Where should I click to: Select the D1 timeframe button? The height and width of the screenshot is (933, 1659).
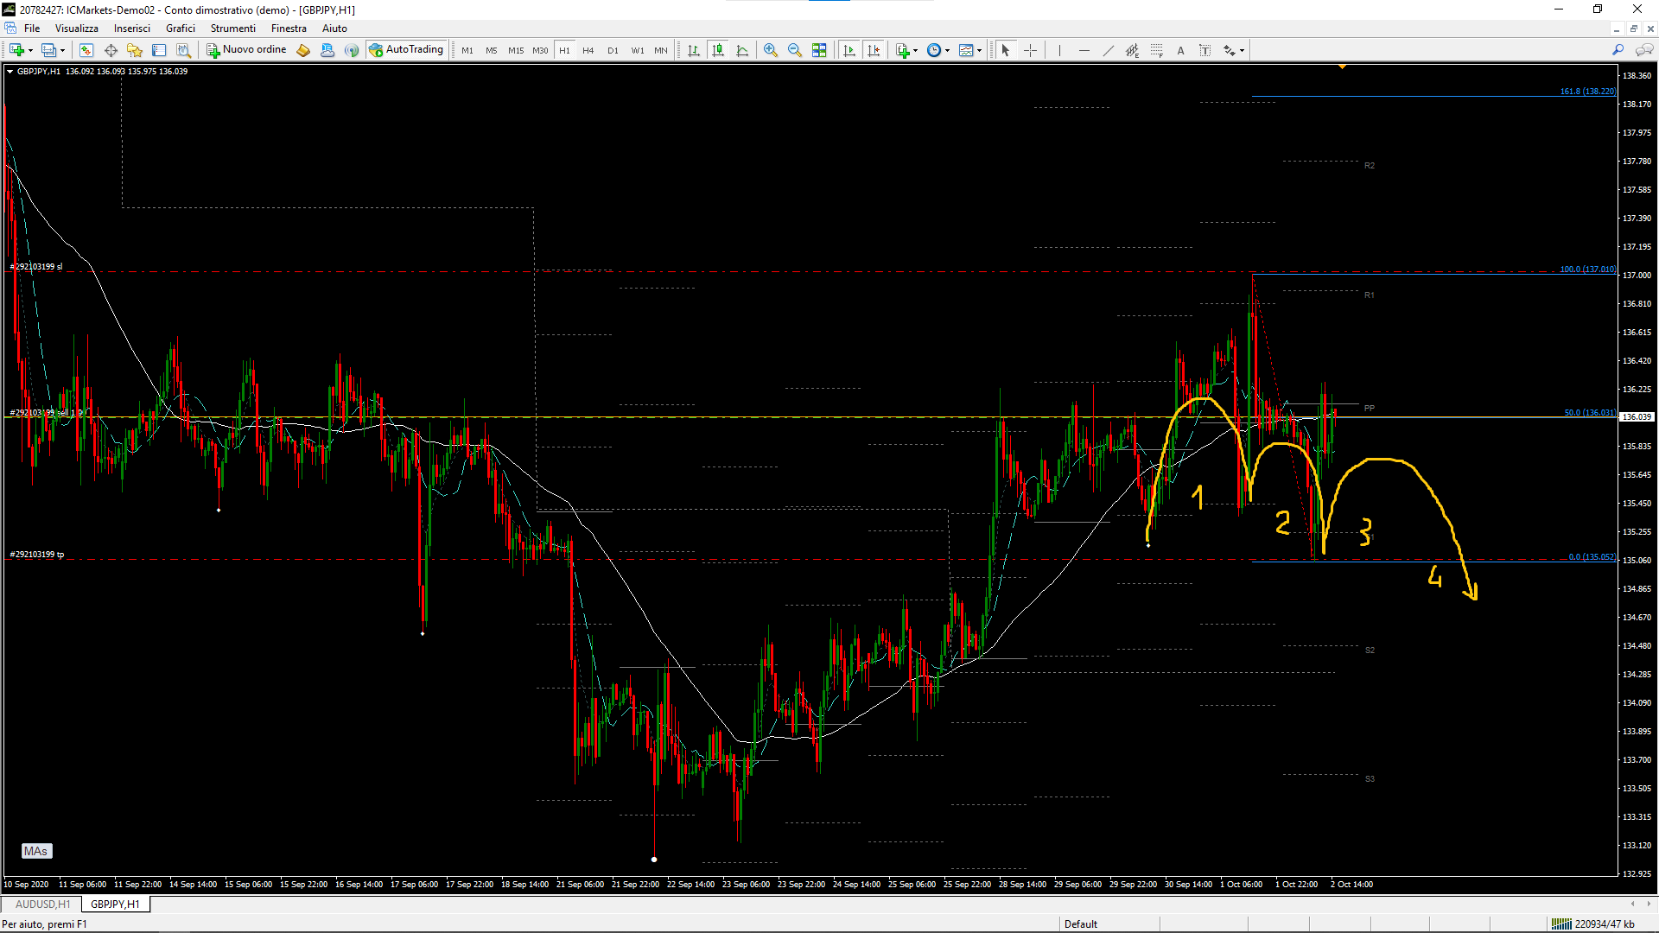(x=613, y=50)
